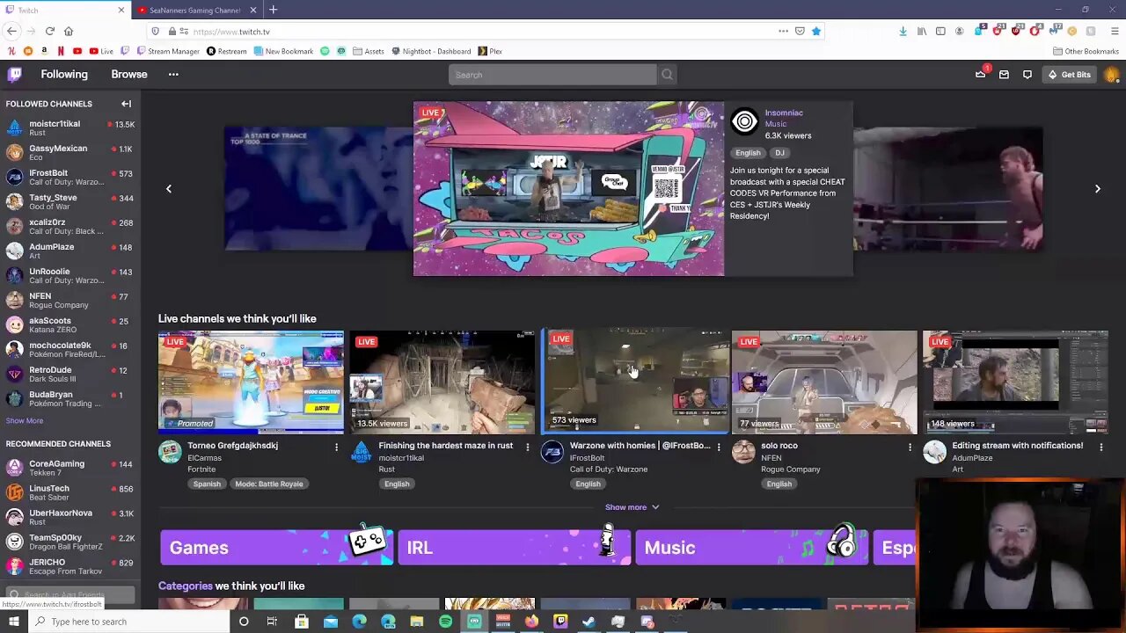Screen dimensions: 1126x633
Task: Open the Other Bookmarks folder
Action: (1086, 52)
